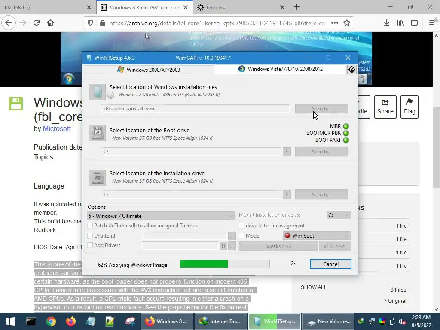Select the Windows 8 Build 7985 tab
The image size is (440, 330).
[144, 7]
